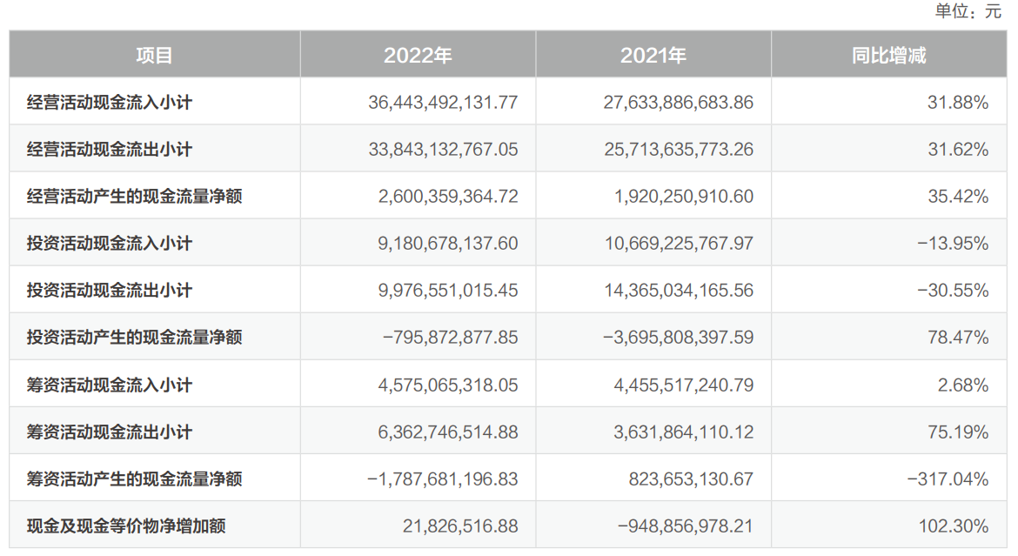Select the 21,826,516.88 net increase value

(x=460, y=526)
